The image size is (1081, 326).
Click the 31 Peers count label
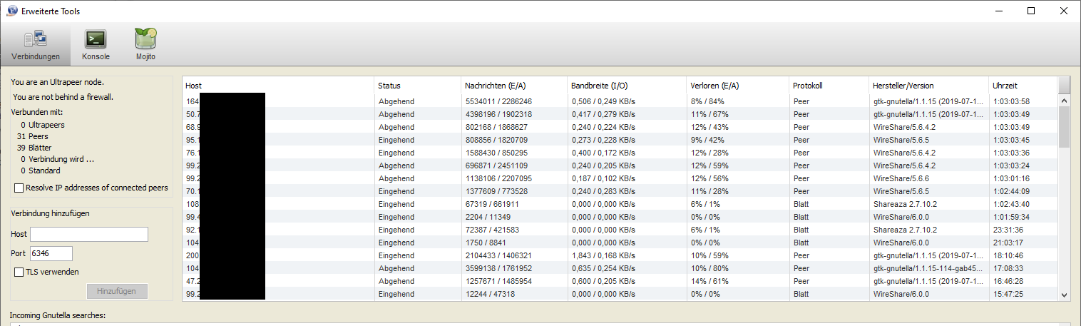(33, 136)
